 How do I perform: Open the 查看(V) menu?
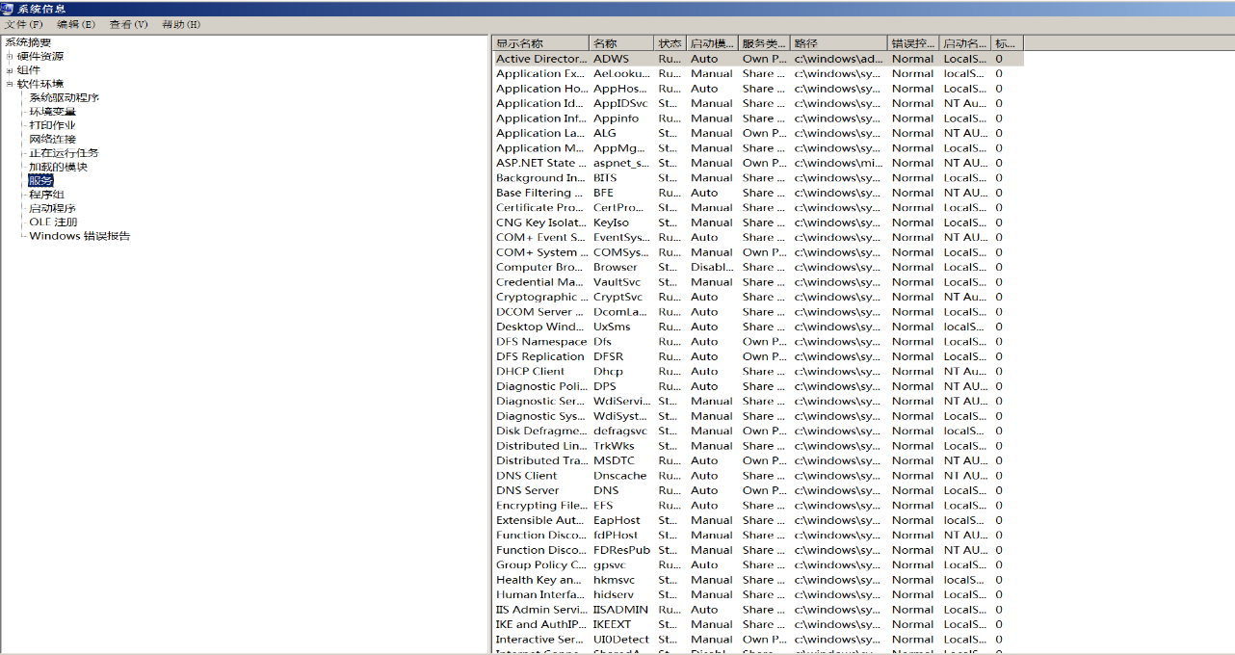[x=129, y=24]
